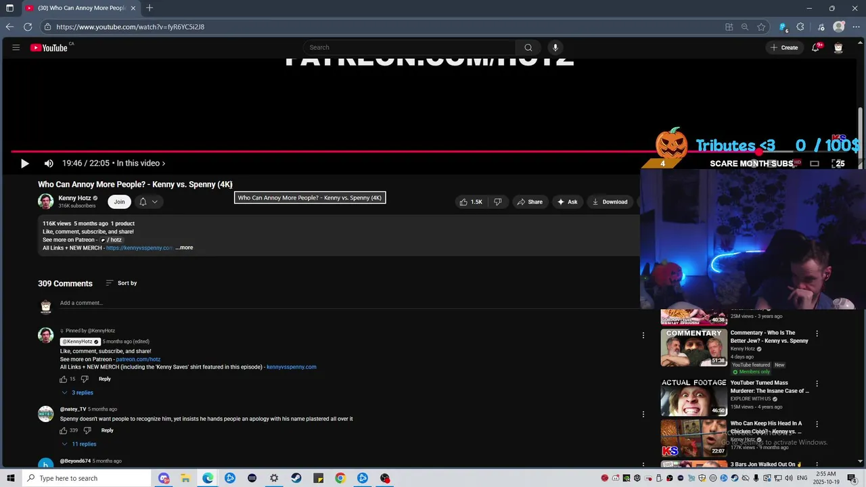Open the YouTube notifications bell
The image size is (866, 487).
[816, 47]
